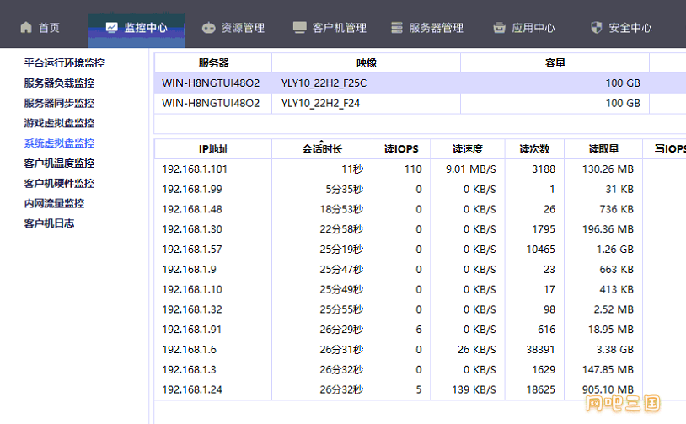Sort by the 读速度 column header
This screenshot has height=424, width=686.
pos(468,149)
